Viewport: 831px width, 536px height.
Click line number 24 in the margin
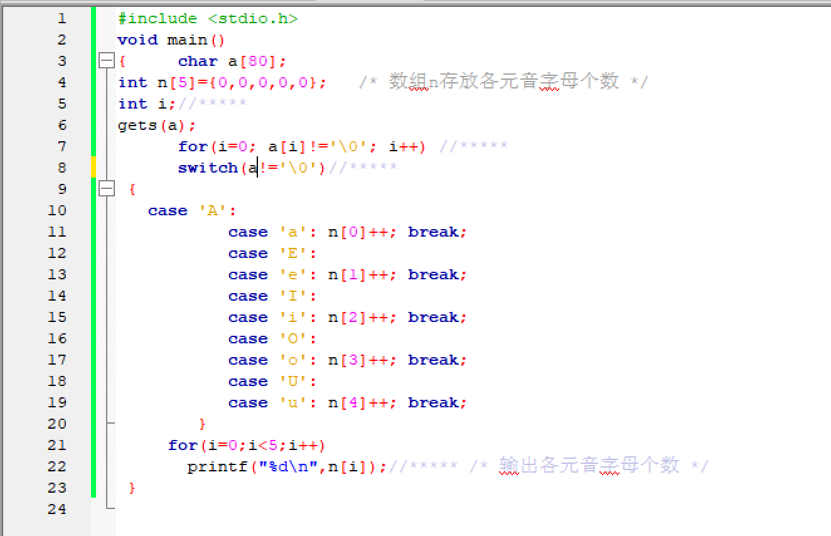pos(57,509)
